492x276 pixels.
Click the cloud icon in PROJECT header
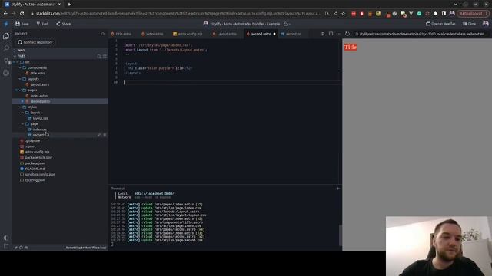click(x=102, y=34)
